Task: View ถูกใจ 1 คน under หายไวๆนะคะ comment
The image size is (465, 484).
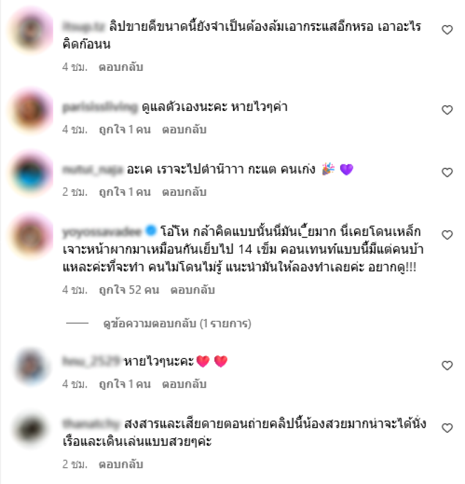Action: [125, 384]
